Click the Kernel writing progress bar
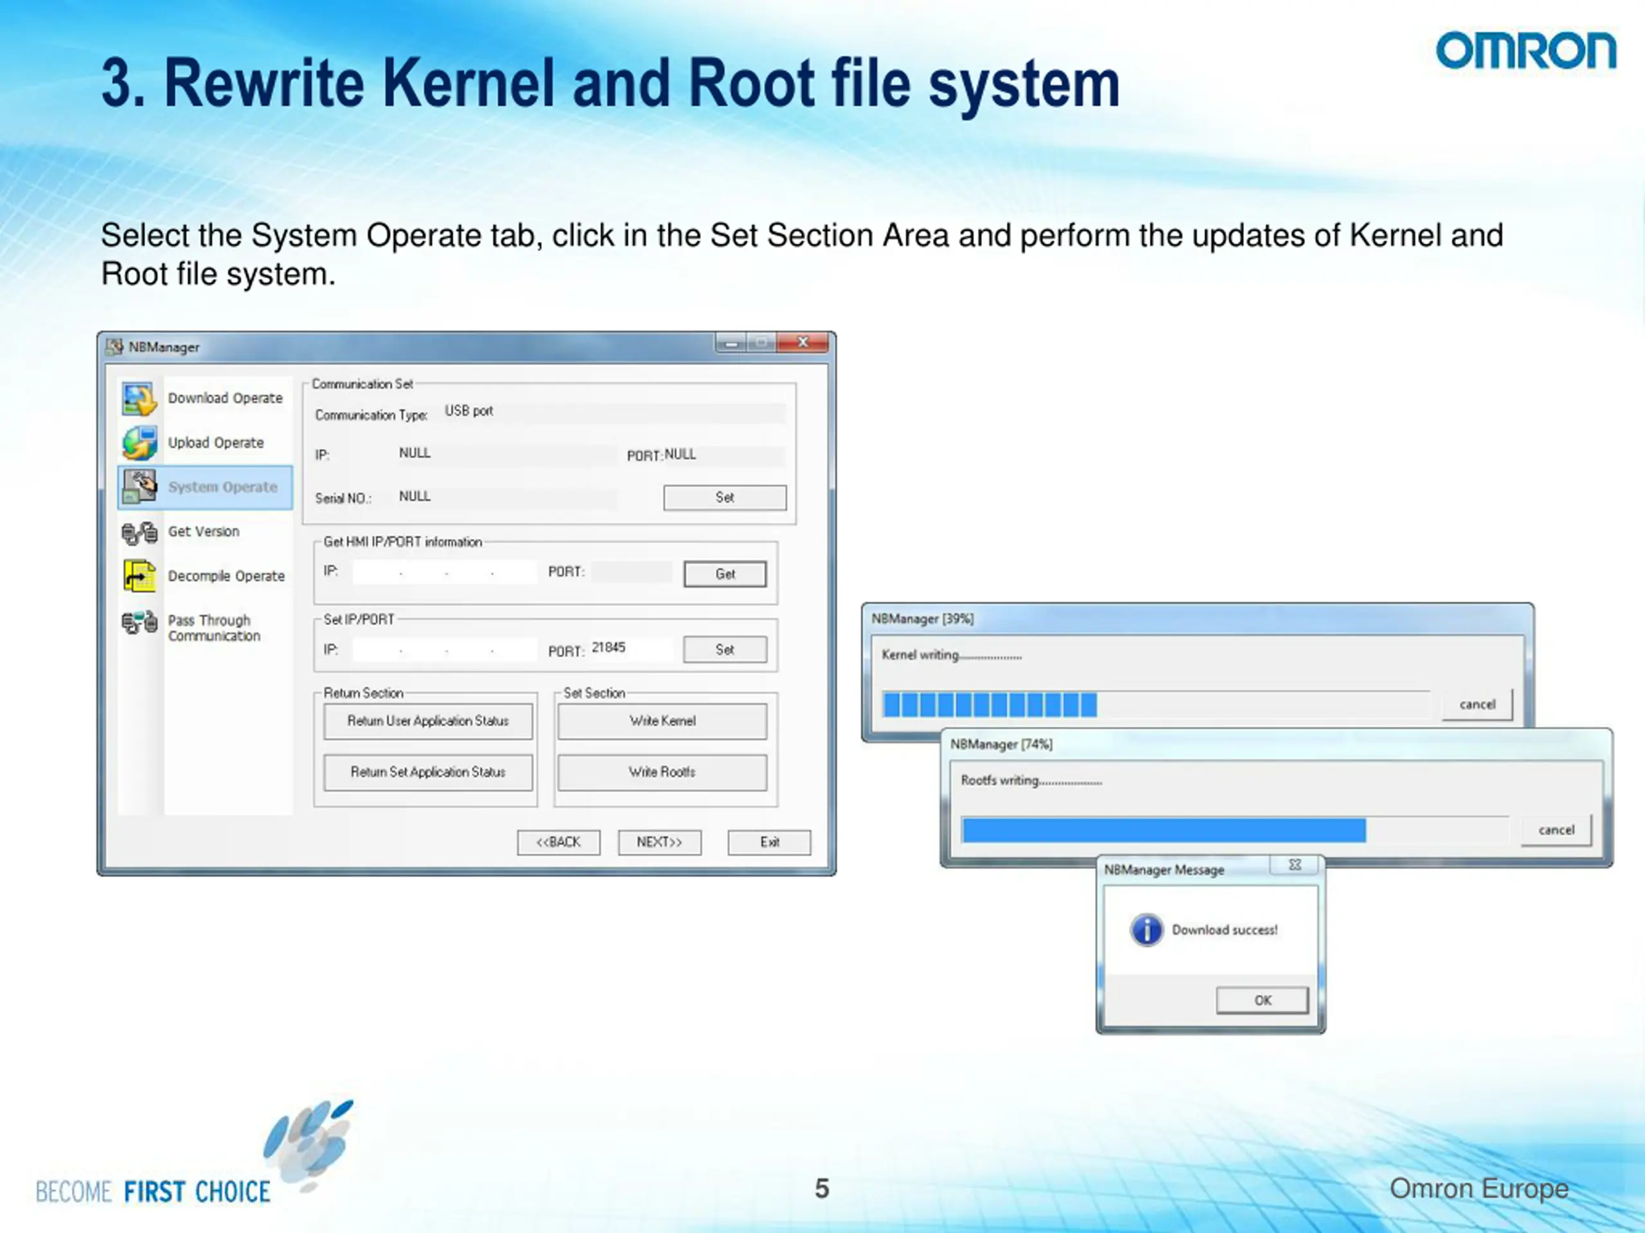The width and height of the screenshot is (1645, 1233). [1155, 704]
